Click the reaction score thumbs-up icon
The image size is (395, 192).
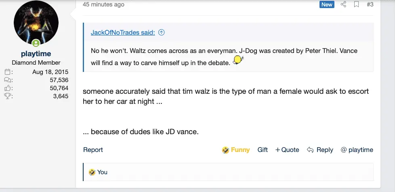pyautogui.click(x=8, y=88)
